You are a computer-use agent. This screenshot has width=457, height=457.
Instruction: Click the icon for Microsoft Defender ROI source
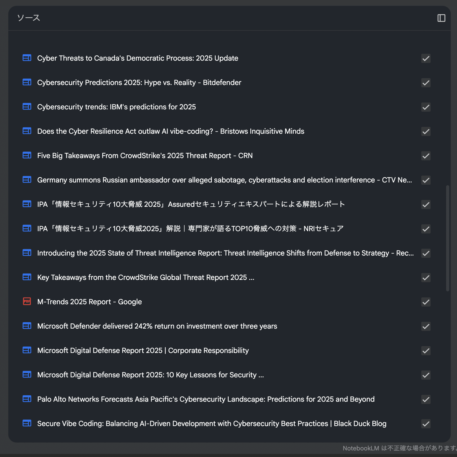[27, 326]
